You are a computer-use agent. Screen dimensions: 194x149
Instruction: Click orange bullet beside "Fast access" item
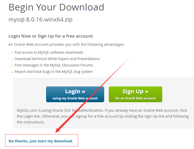[12, 53]
